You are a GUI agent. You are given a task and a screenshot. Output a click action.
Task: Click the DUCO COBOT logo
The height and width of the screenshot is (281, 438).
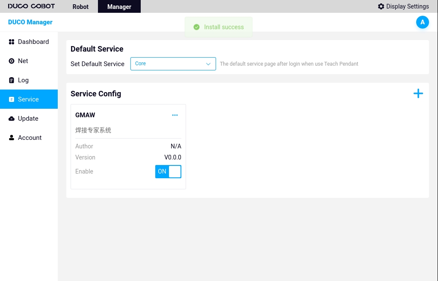click(31, 6)
